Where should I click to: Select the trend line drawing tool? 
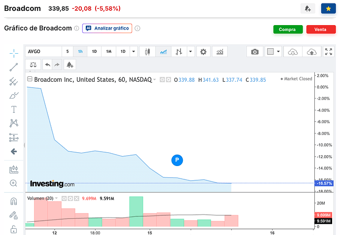pyautogui.click(x=14, y=67)
